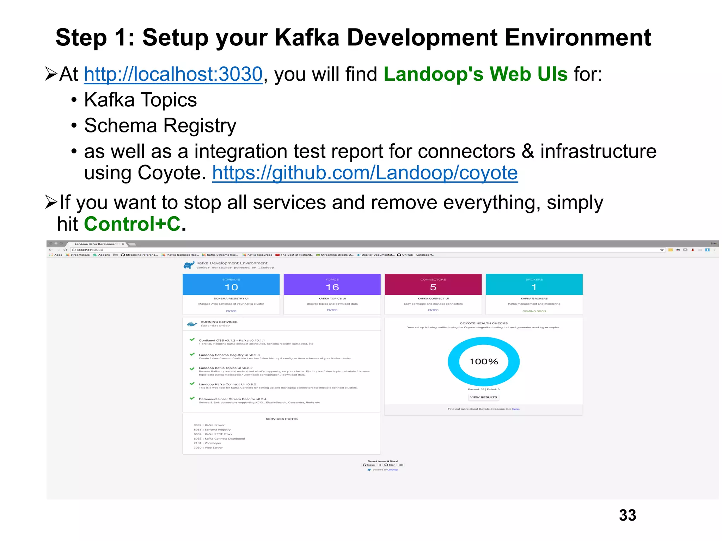Open the Apps bookmarks shortcut

tap(56, 255)
